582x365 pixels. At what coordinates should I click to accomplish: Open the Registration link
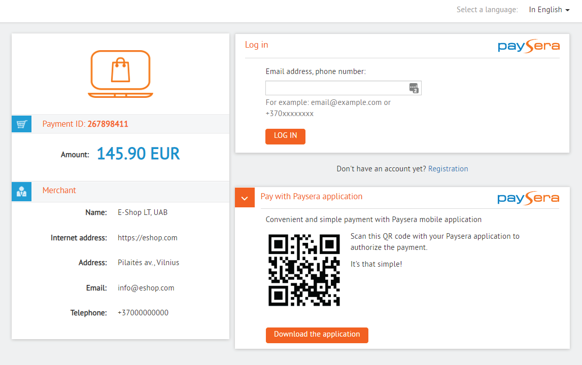point(448,169)
